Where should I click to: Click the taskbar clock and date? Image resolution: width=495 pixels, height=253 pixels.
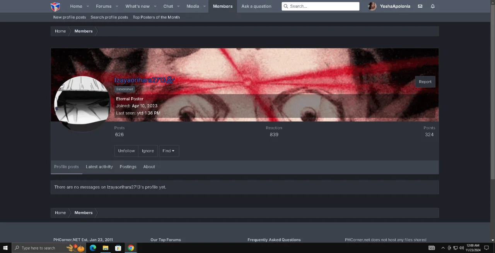473,248
